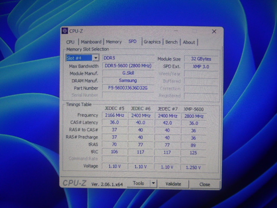Expand the Slot #4 dropdown arrow
The height and width of the screenshot is (208, 277).
(x=96, y=58)
